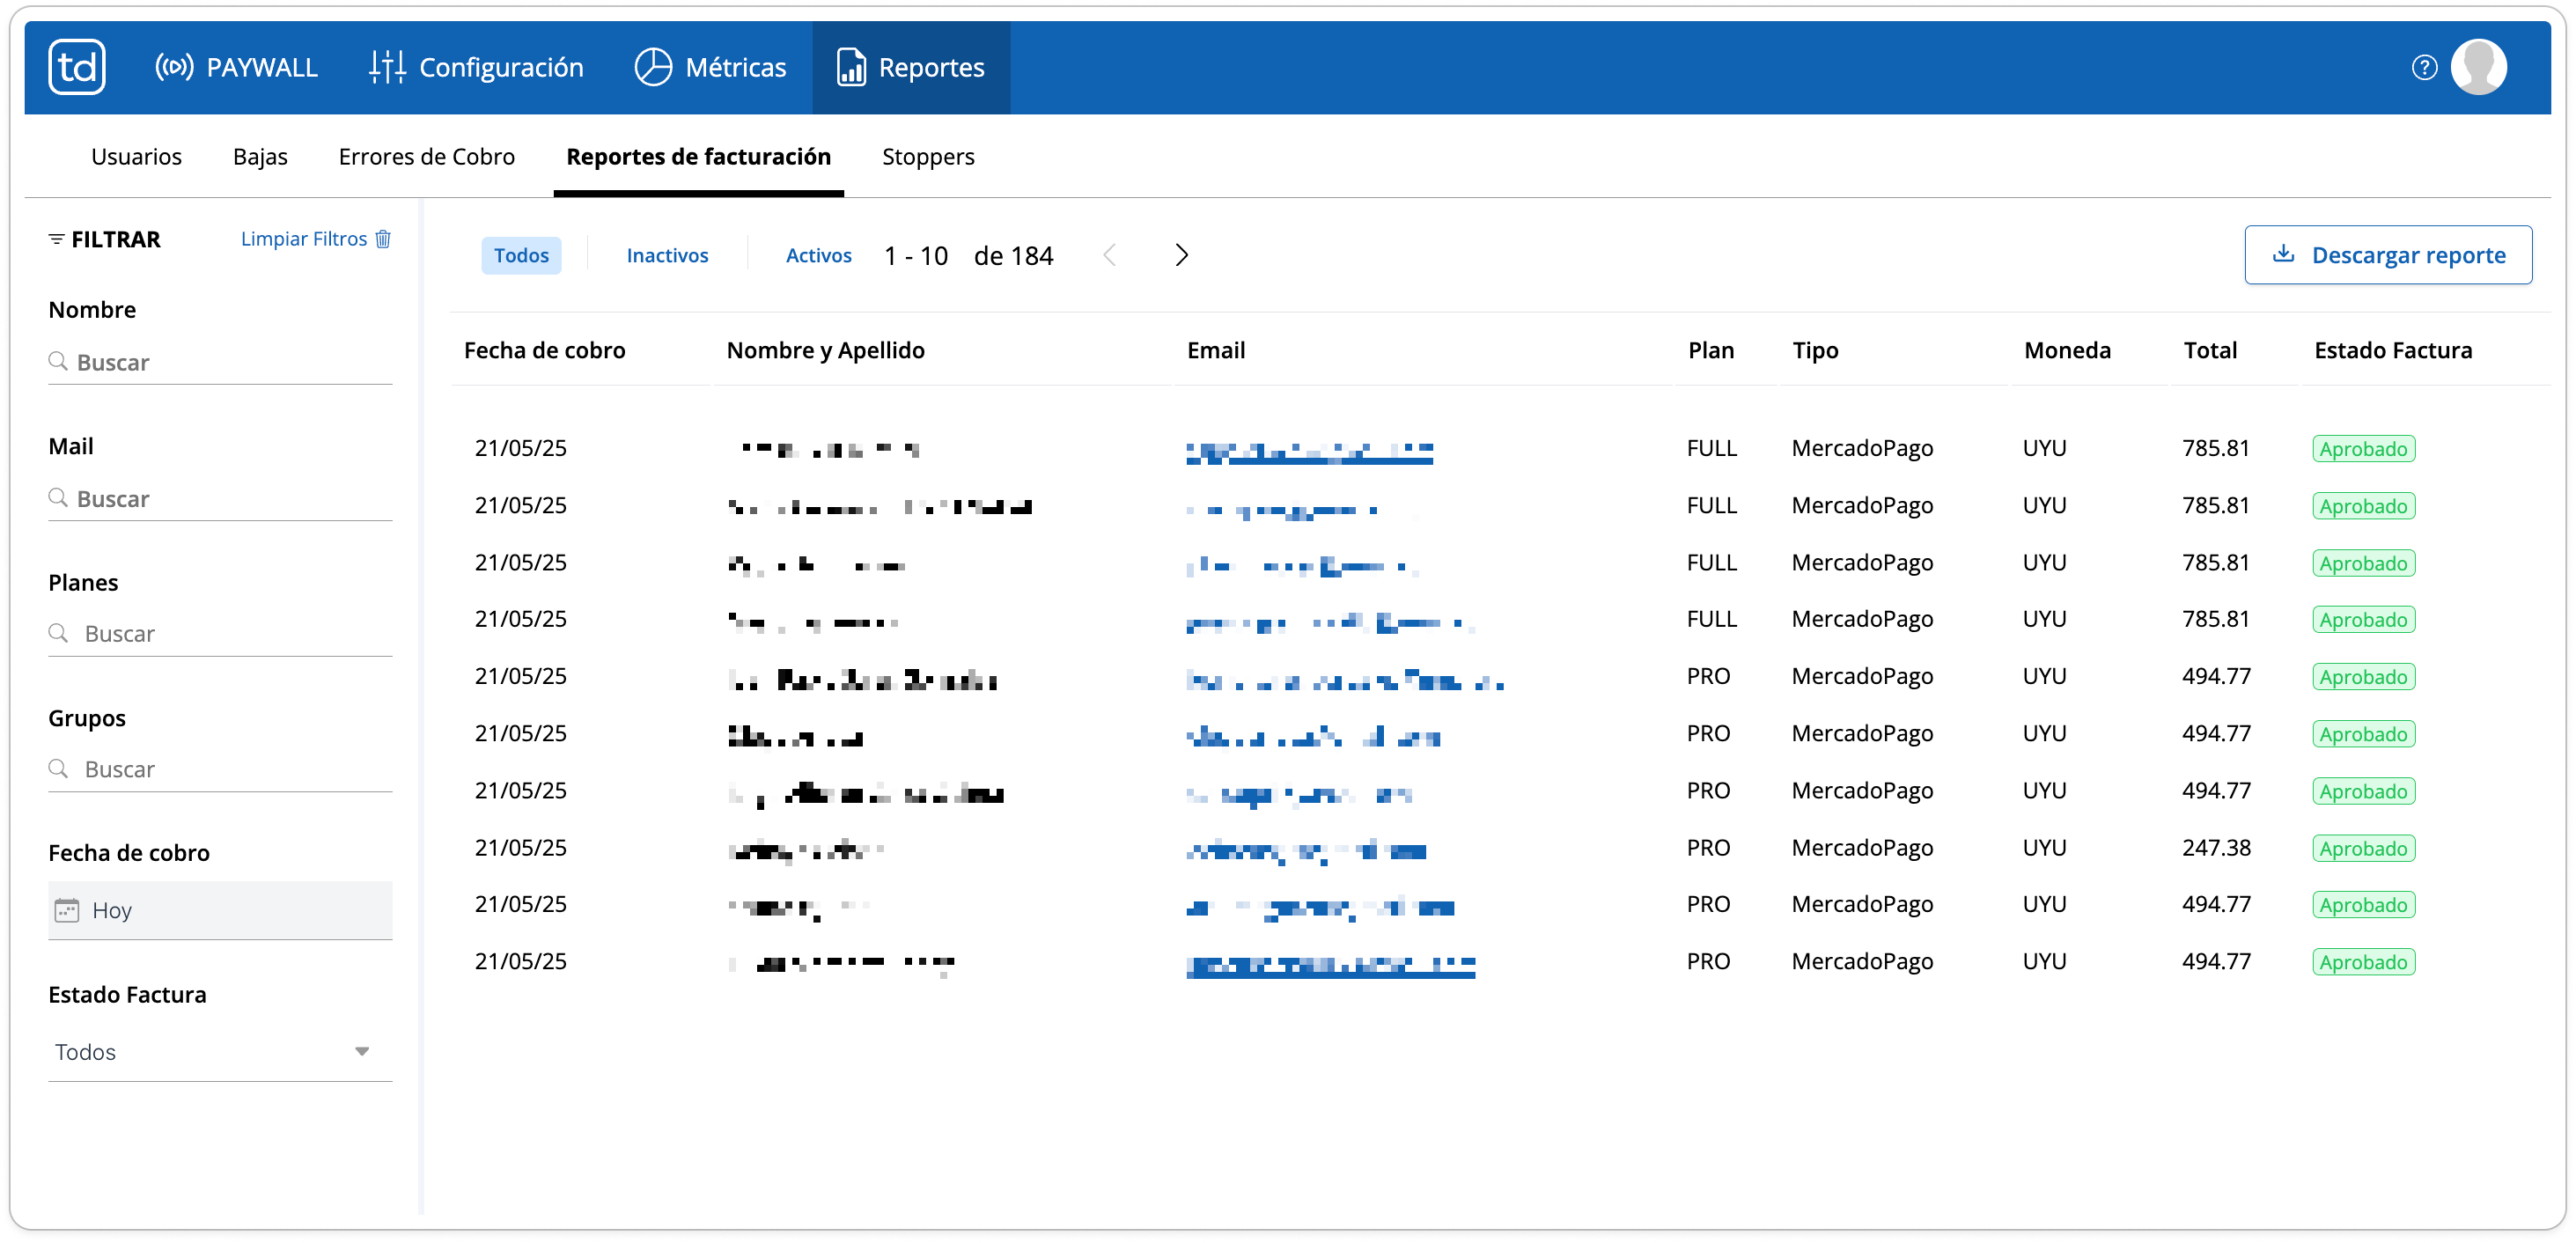The width and height of the screenshot is (2576, 1243).
Task: Click the calendar icon in Fecha de cobro
Action: 67,910
